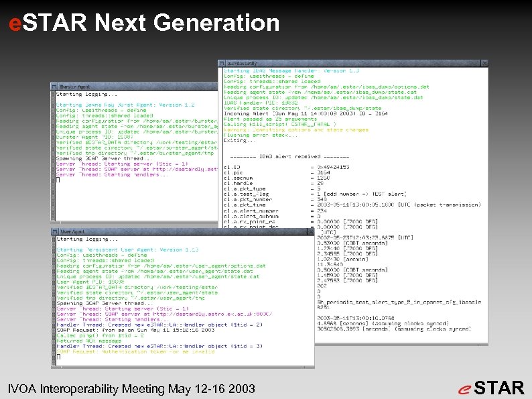Open the User Agent window menu icon

pos(55,231)
